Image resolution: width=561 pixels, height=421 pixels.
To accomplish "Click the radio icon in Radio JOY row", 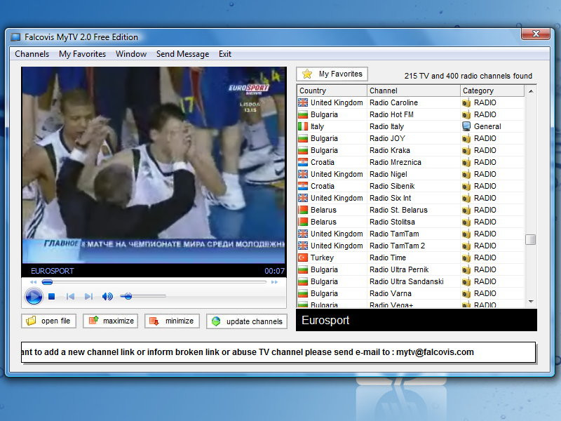I will pyautogui.click(x=466, y=138).
